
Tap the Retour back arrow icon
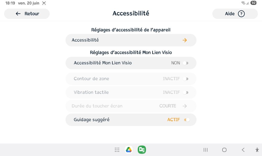click(x=18, y=14)
